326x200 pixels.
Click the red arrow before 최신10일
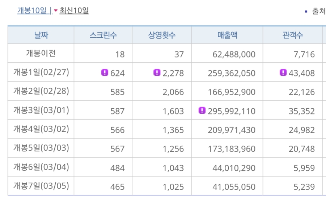coord(56,11)
